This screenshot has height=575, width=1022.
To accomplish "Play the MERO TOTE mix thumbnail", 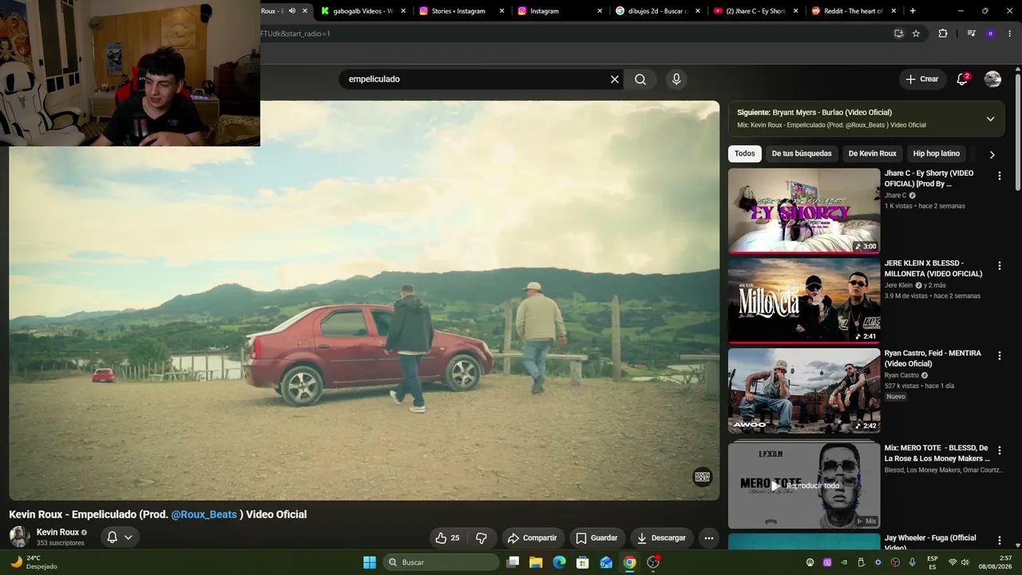I will (804, 486).
